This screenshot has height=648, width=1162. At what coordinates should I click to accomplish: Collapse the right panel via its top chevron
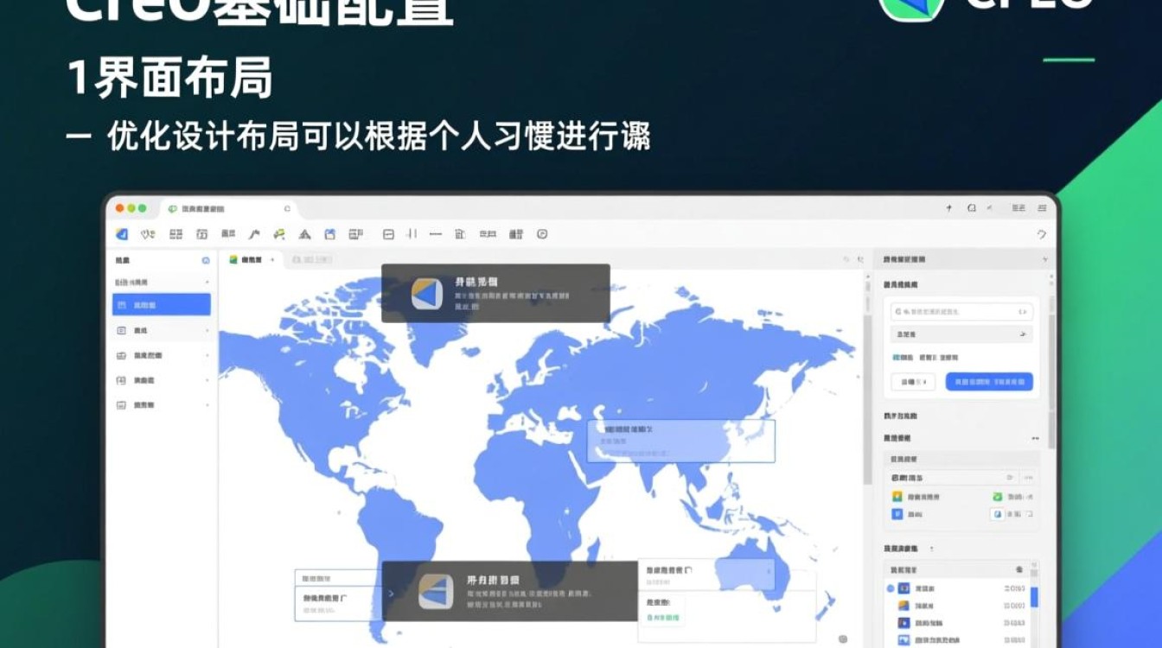[1047, 259]
